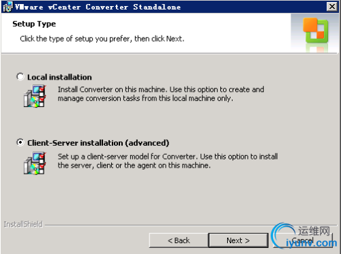The width and height of the screenshot is (341, 254).
Task: Click the Client-Server installation setup icon
Action: coord(35,163)
